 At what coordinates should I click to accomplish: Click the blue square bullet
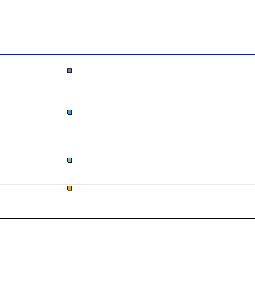(x=70, y=112)
